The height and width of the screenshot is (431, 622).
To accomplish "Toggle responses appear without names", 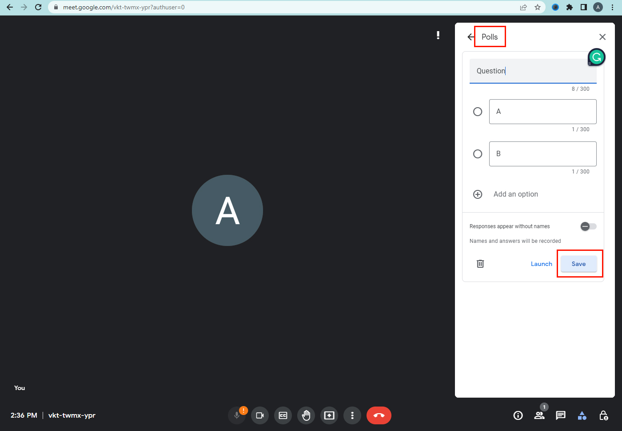I will tap(588, 226).
